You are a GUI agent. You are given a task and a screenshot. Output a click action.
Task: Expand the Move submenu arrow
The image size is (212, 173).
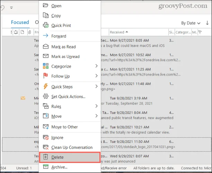(96, 116)
